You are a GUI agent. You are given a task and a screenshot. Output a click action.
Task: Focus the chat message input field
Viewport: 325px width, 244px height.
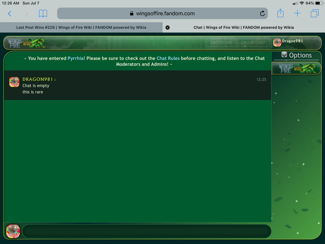point(147,231)
